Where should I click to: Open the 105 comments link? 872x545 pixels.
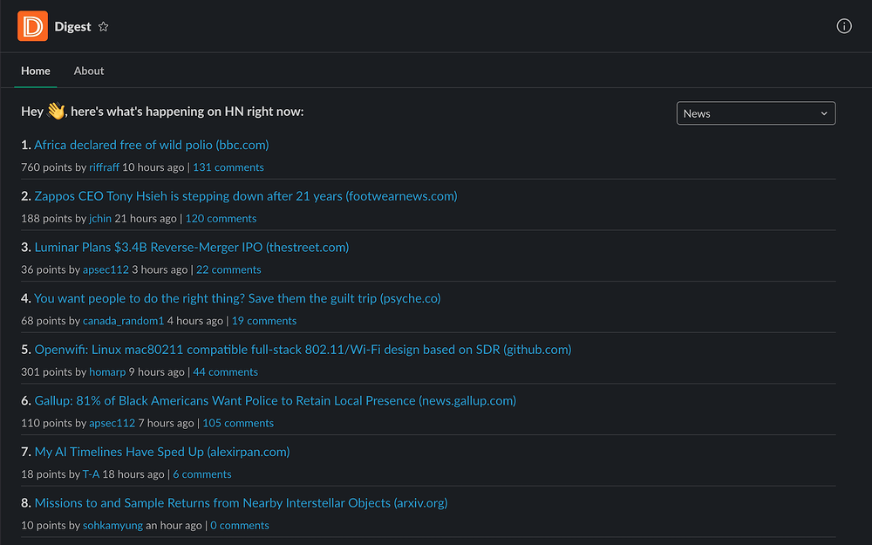(238, 423)
